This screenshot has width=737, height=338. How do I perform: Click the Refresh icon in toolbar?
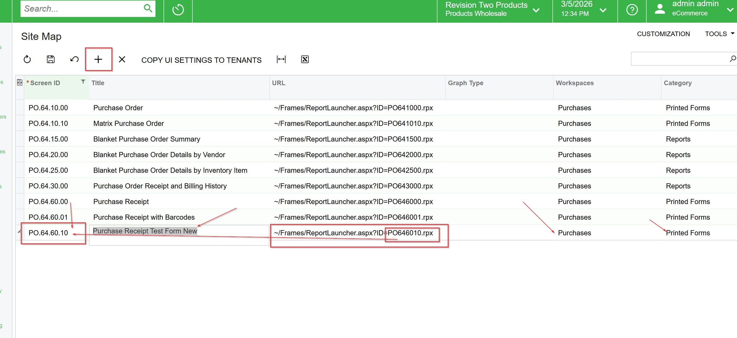[27, 59]
